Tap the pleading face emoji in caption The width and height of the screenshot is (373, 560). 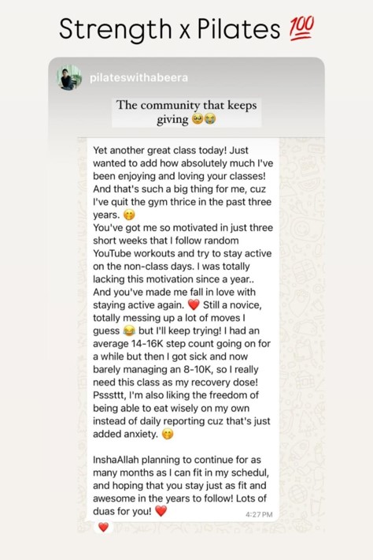(198, 119)
